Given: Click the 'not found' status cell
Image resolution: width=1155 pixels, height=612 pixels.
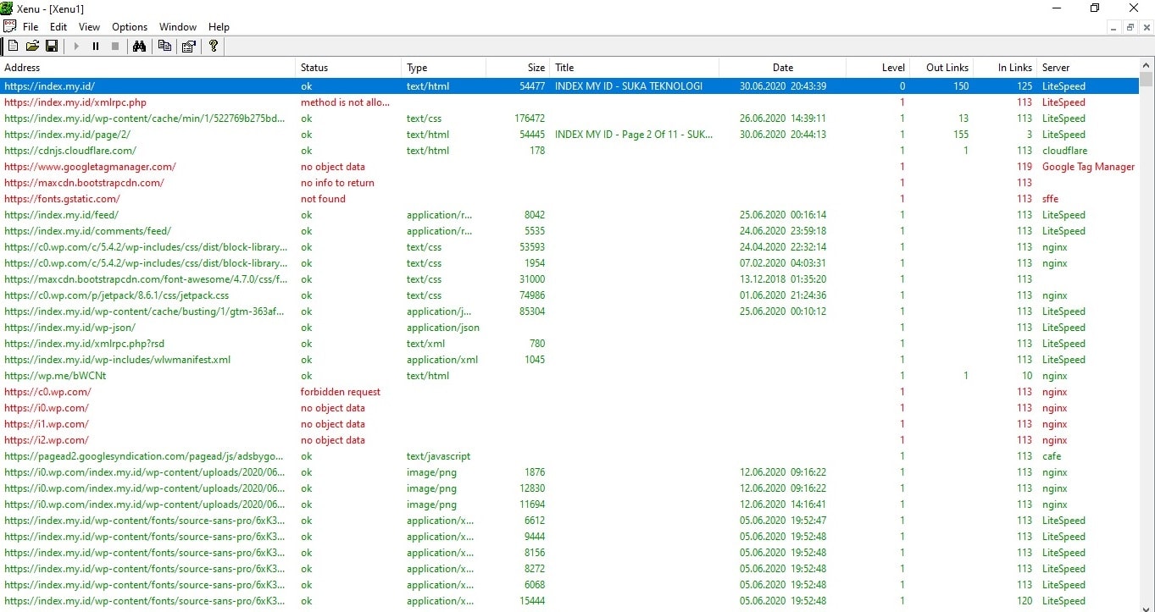Looking at the screenshot, I should pyautogui.click(x=323, y=198).
